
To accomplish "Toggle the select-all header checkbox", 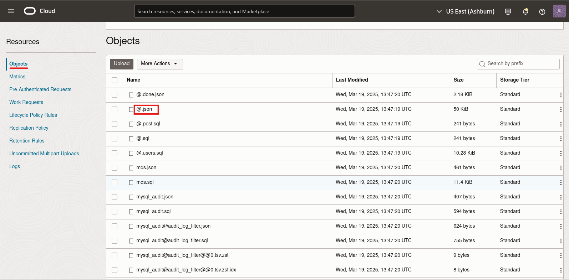I will click(x=115, y=80).
